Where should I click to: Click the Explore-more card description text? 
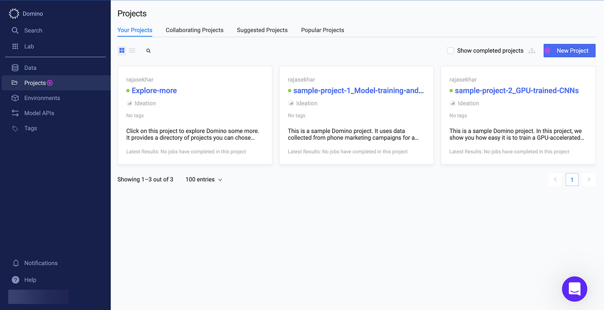193,134
